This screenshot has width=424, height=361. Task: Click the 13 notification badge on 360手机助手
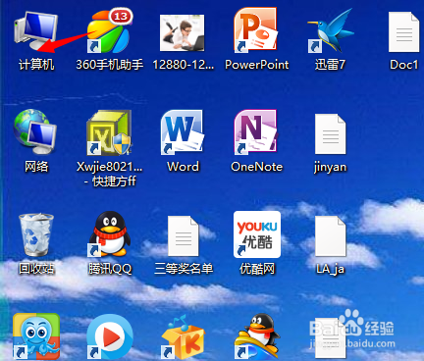pos(121,16)
